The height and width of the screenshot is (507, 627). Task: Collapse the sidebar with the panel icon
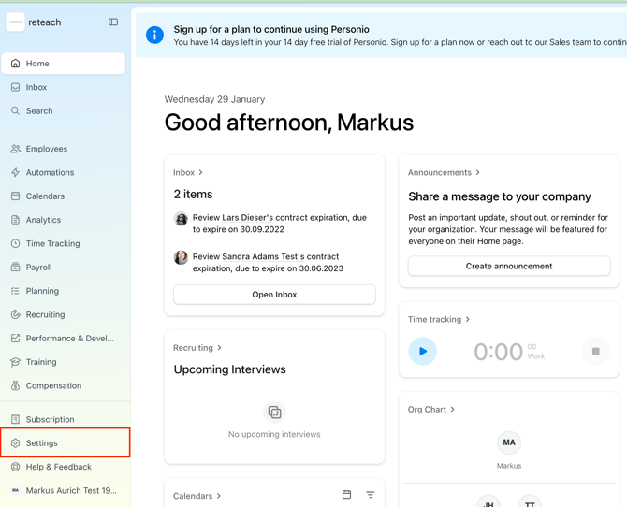(113, 22)
